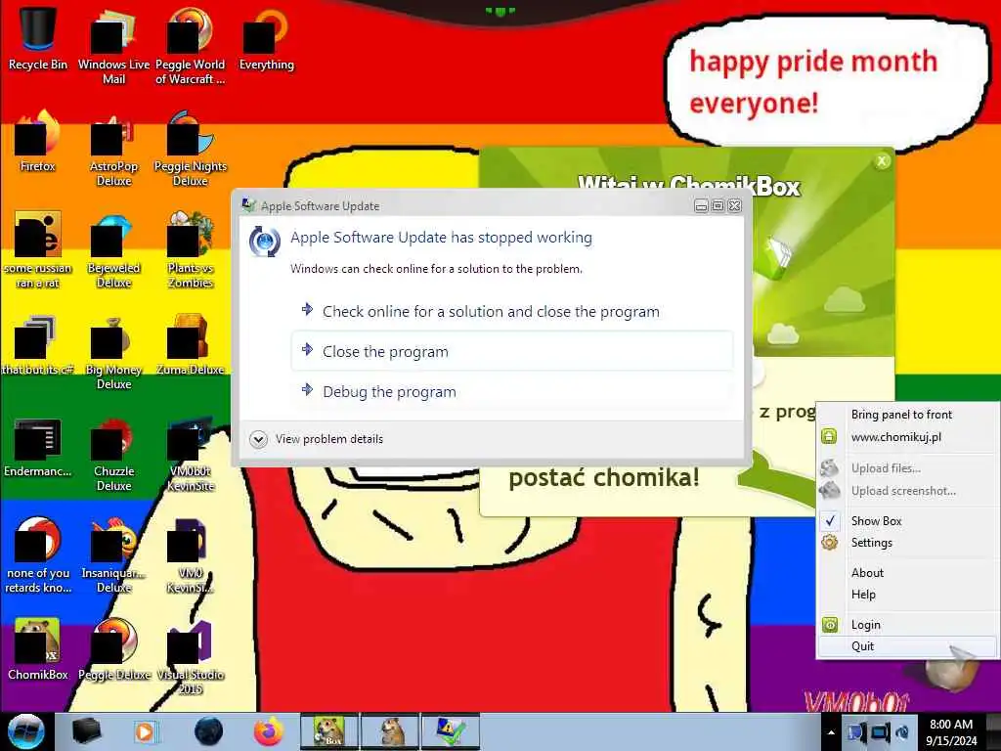
Task: Select the Endermanc... desktop icon
Action: point(38,447)
